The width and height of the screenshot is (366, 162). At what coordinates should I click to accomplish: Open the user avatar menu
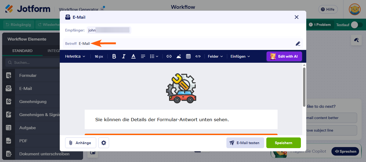coord(354,9)
